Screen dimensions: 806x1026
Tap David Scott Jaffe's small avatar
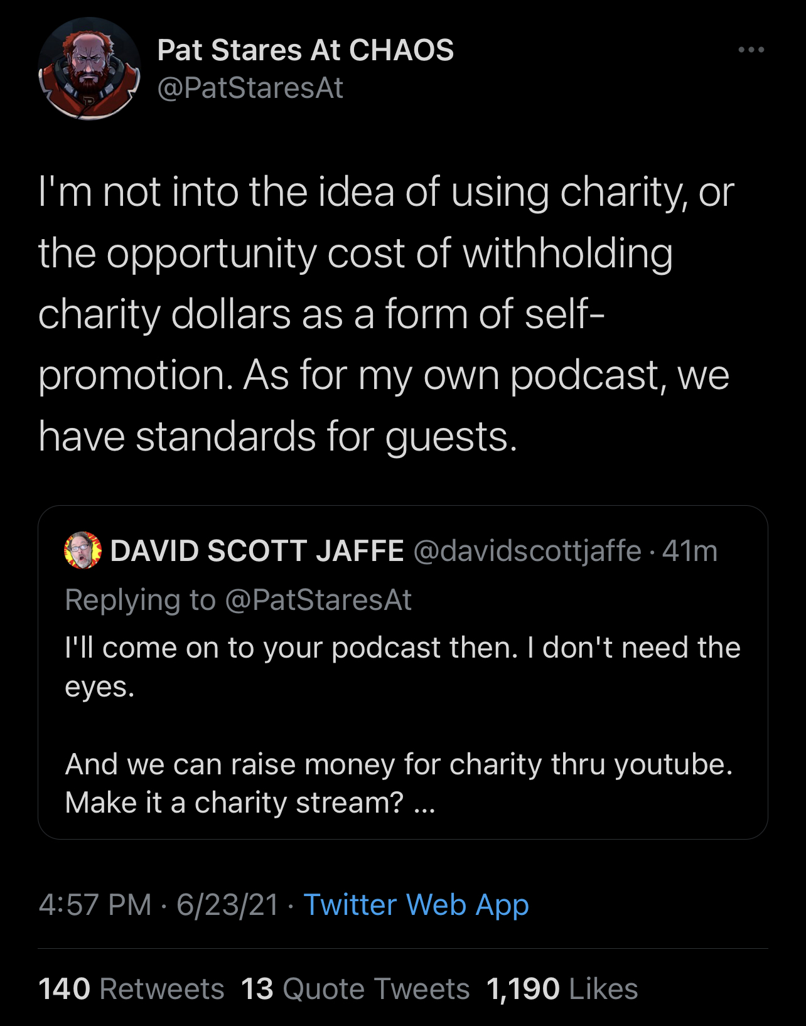[x=83, y=550]
